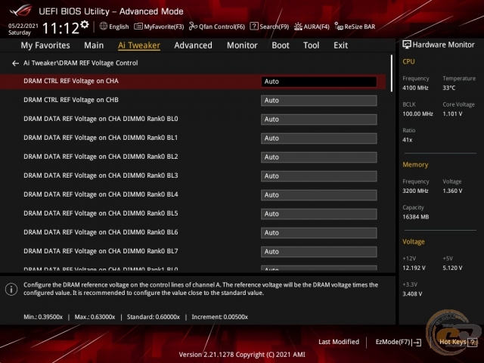Click Last Modified button
The width and height of the screenshot is (484, 363).
coord(339,342)
